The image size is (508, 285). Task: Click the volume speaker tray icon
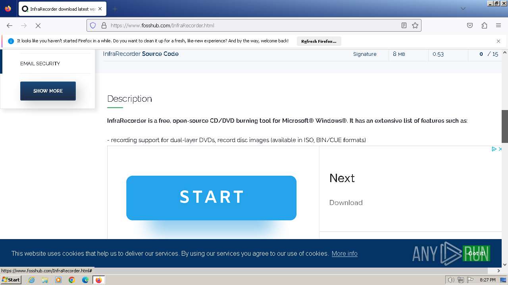click(451, 280)
